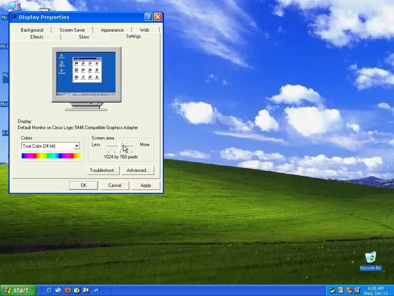Screen dimensions: 394x296
Task: Click the safely remove hardware tray icon
Action: coord(332,290)
